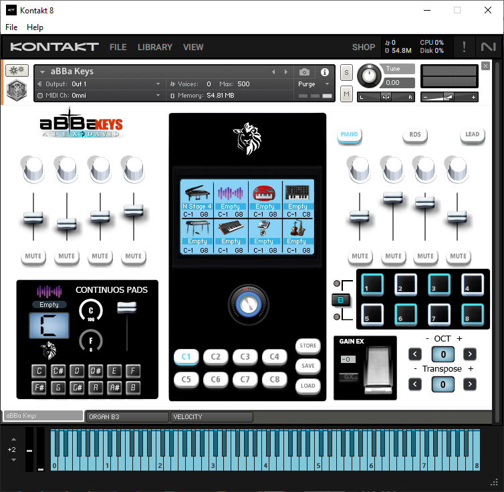This screenshot has height=492, width=504.
Task: Trigger pad number 6
Action: (406, 314)
